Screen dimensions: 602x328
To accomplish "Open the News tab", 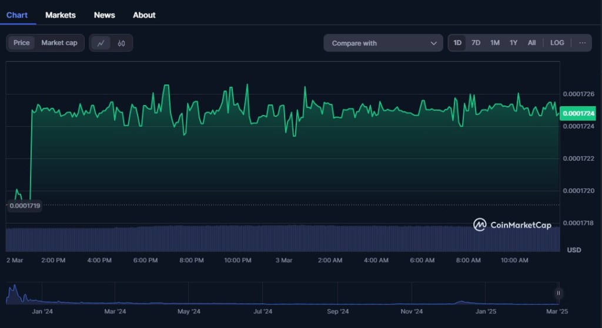I will pos(105,15).
